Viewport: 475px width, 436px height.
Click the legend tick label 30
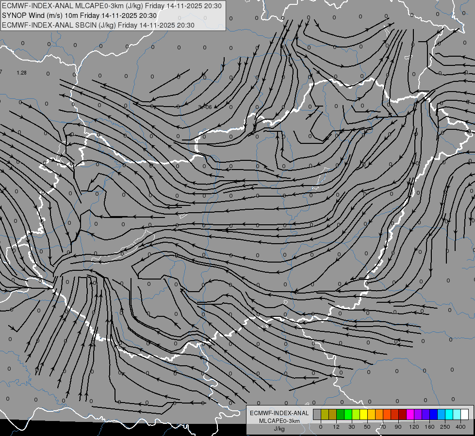tap(352, 427)
